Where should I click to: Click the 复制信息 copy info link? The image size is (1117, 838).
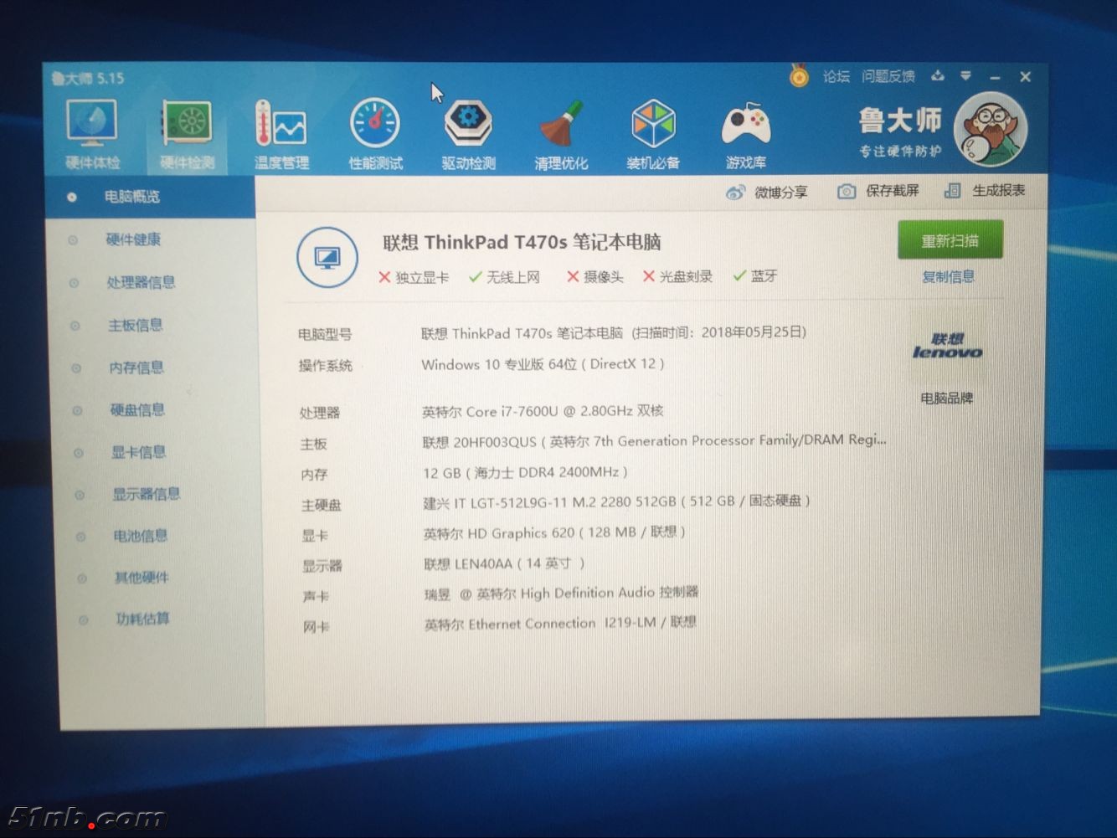[x=948, y=277]
